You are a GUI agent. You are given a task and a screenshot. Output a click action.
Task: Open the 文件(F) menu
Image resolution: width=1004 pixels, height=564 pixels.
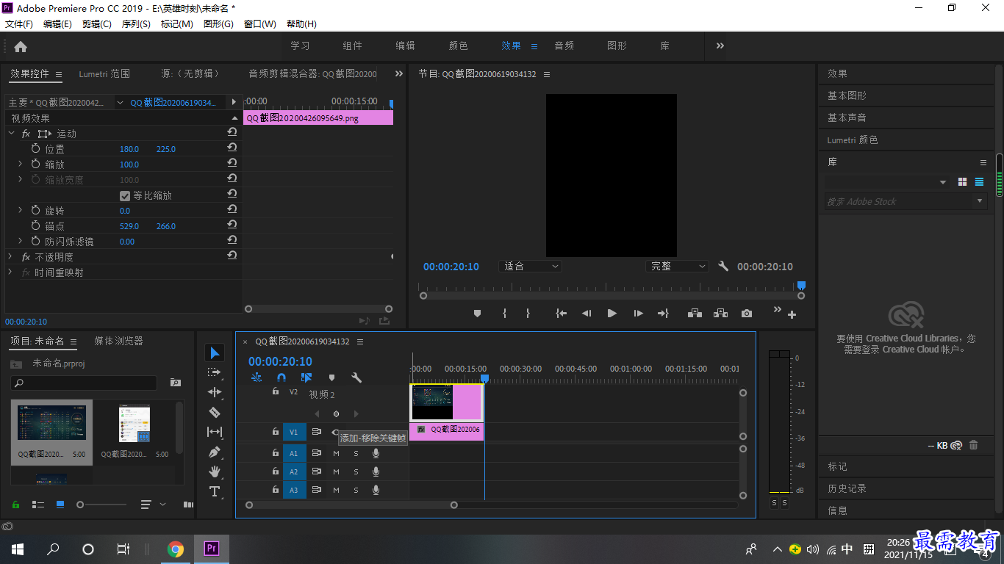coord(19,24)
